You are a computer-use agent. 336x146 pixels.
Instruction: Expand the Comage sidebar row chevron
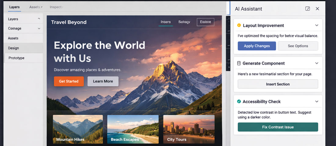click(39, 28)
